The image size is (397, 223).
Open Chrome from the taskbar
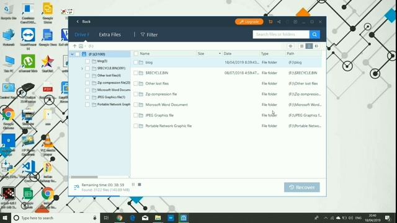tap(120, 217)
